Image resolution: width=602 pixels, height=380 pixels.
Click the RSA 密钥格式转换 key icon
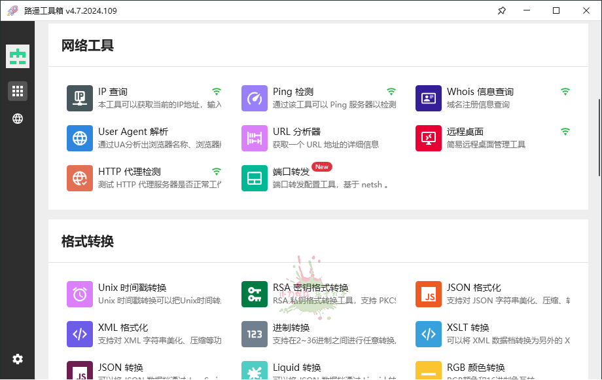tap(255, 295)
